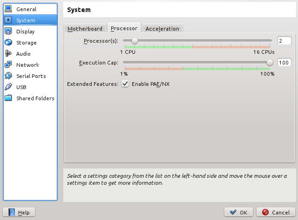298x220 pixels.
Task: Switch to the Motherboard tab
Action: click(85, 29)
